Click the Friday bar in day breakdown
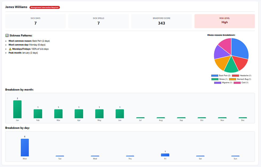The image size is (261, 167). tap(165, 155)
